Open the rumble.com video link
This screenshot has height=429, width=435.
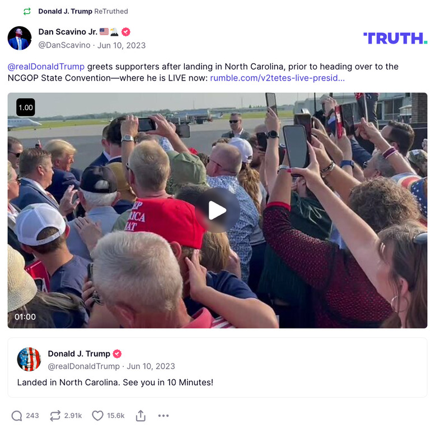tap(278, 78)
